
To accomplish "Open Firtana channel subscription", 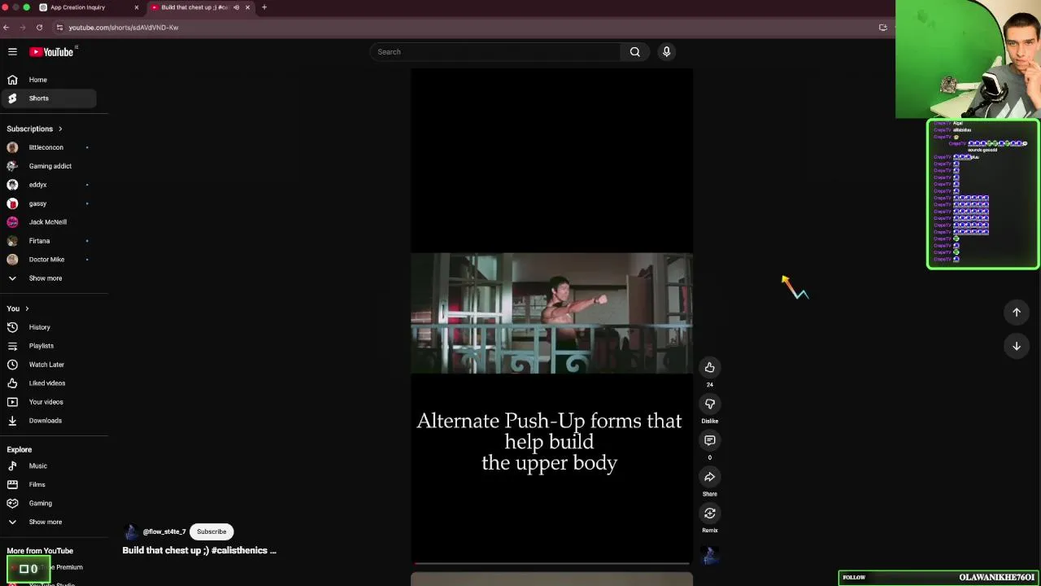I will [x=49, y=241].
